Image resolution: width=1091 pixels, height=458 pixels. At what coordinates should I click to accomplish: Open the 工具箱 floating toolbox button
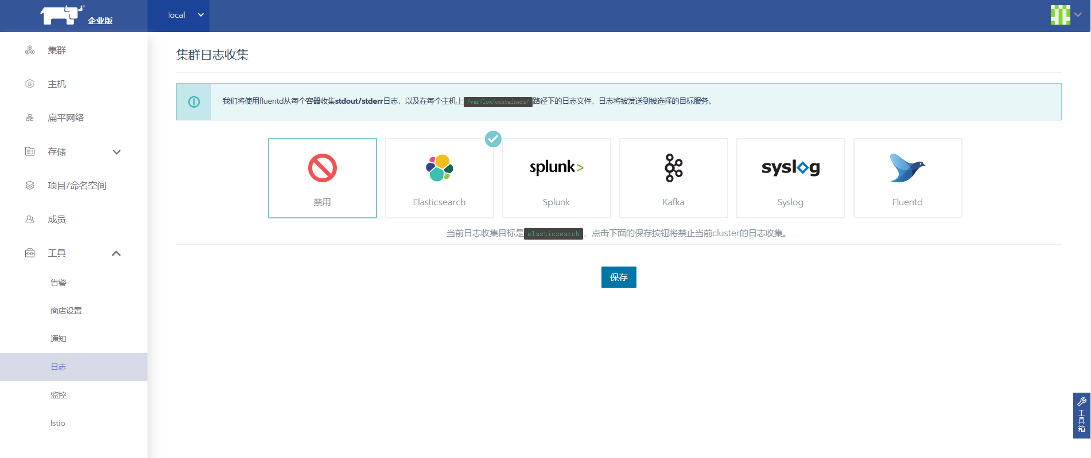point(1082,416)
